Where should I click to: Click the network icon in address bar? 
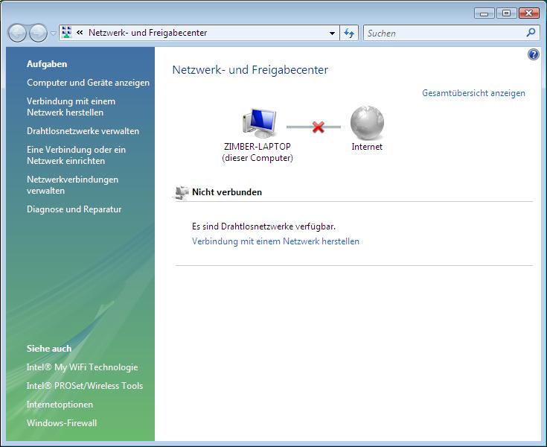[x=66, y=33]
